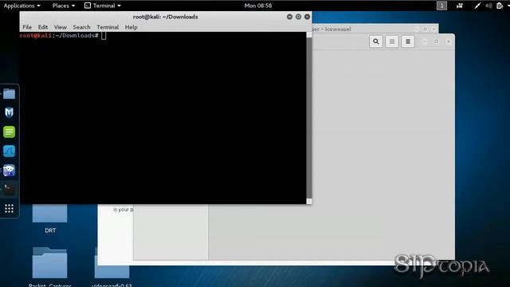Open the Edit menu in terminal
This screenshot has height=287, width=510.
click(x=42, y=27)
